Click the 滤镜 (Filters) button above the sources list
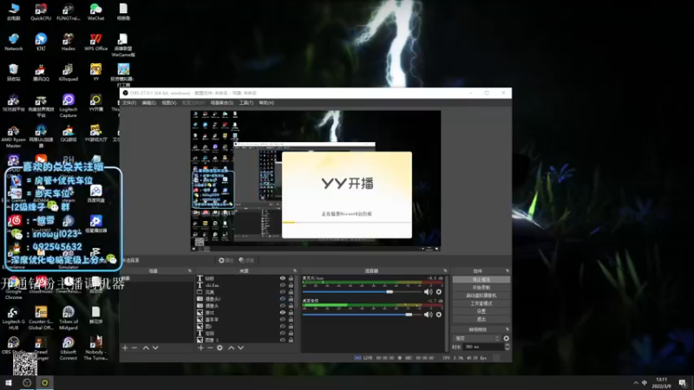The height and width of the screenshot is (390, 694). pyautogui.click(x=246, y=261)
